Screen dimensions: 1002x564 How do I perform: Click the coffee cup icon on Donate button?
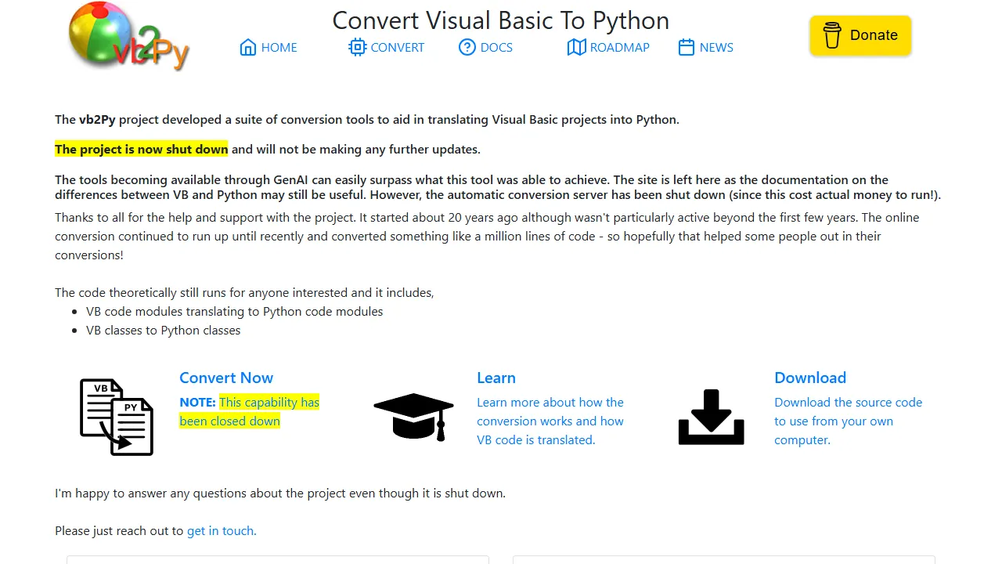coord(831,35)
